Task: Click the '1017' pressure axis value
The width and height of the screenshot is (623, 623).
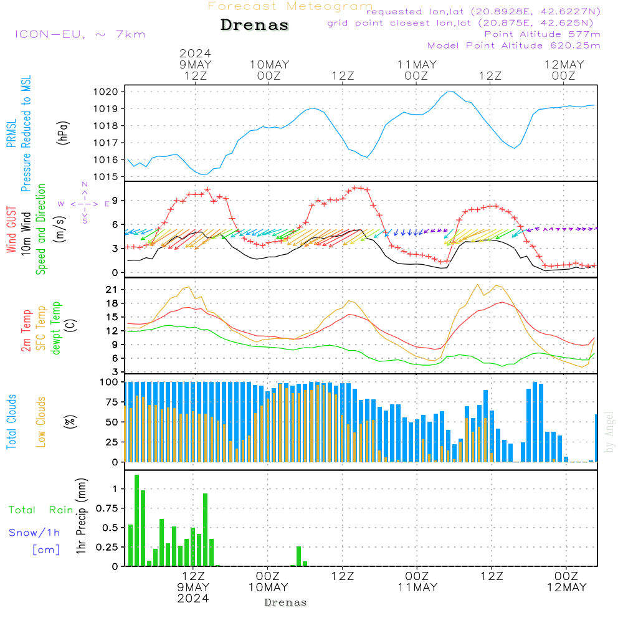Action: click(x=106, y=143)
